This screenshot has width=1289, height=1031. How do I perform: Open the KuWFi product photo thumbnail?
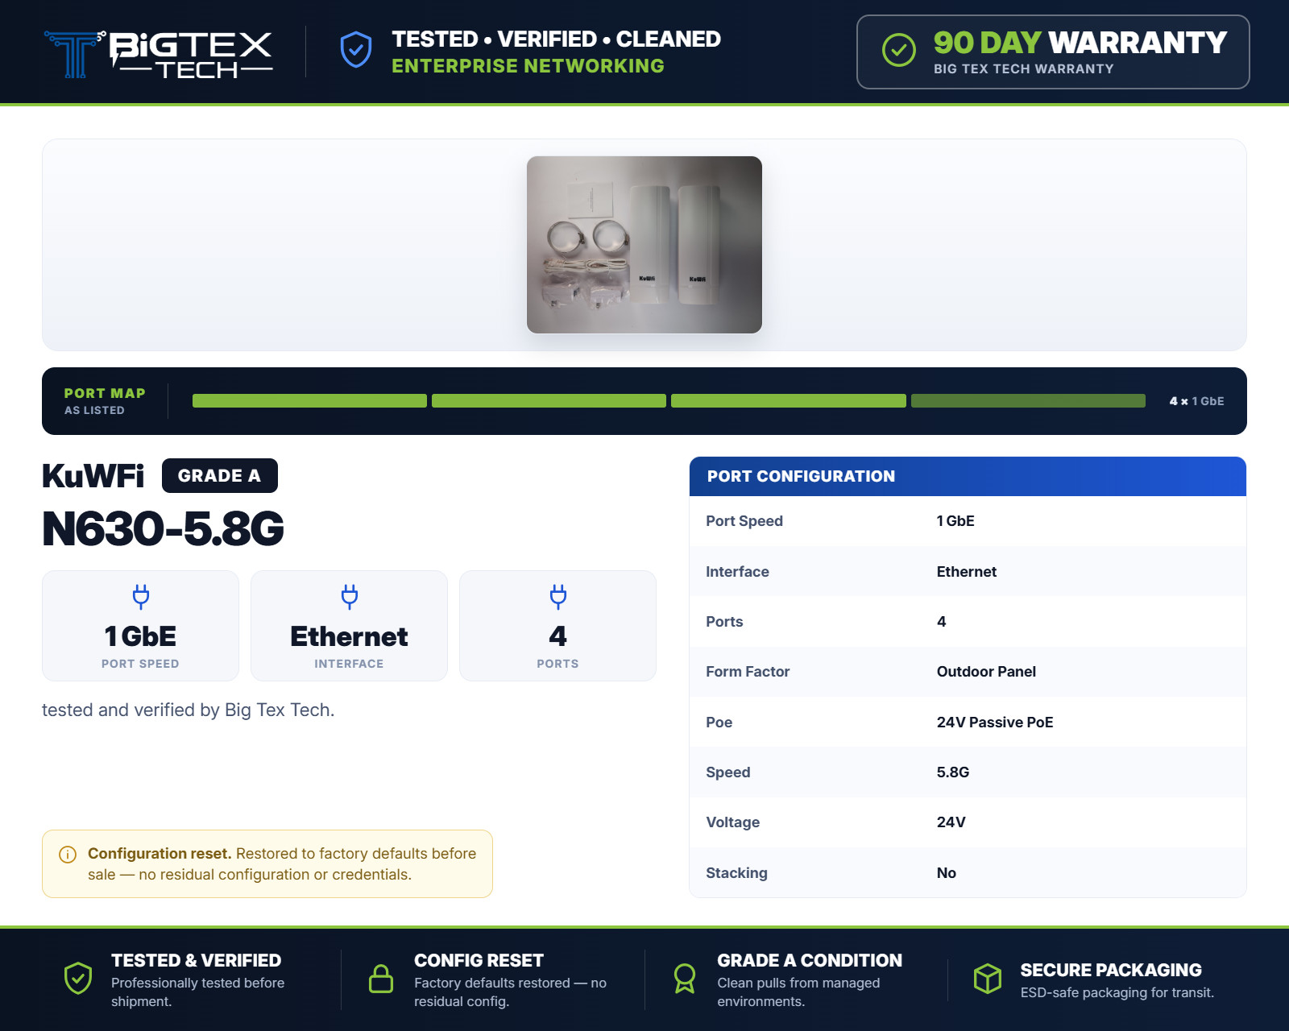tap(644, 245)
